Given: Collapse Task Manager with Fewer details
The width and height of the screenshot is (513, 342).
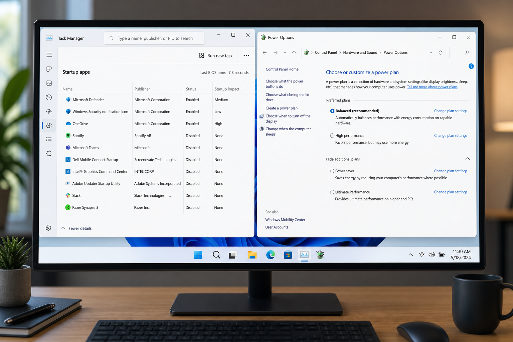Looking at the screenshot, I should click(x=76, y=228).
